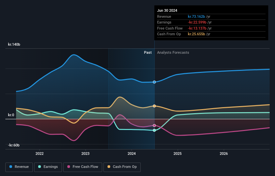Click the Earnings row label in tooltip
The width and height of the screenshot is (275, 176).
point(164,22)
